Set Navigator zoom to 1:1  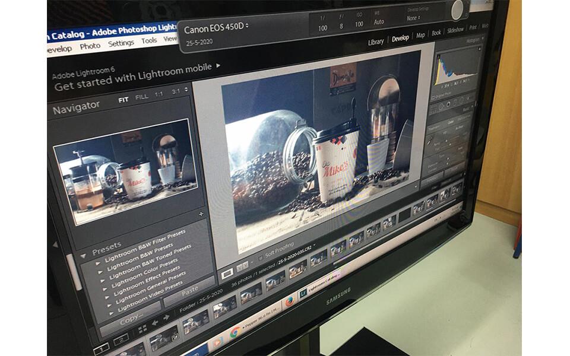click(159, 94)
